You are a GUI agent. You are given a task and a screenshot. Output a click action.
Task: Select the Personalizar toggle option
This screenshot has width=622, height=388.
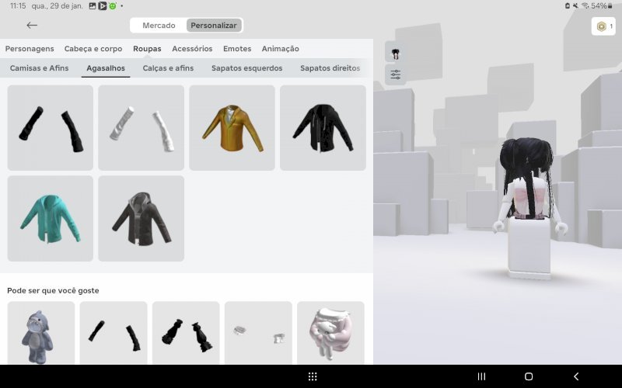[214, 26]
